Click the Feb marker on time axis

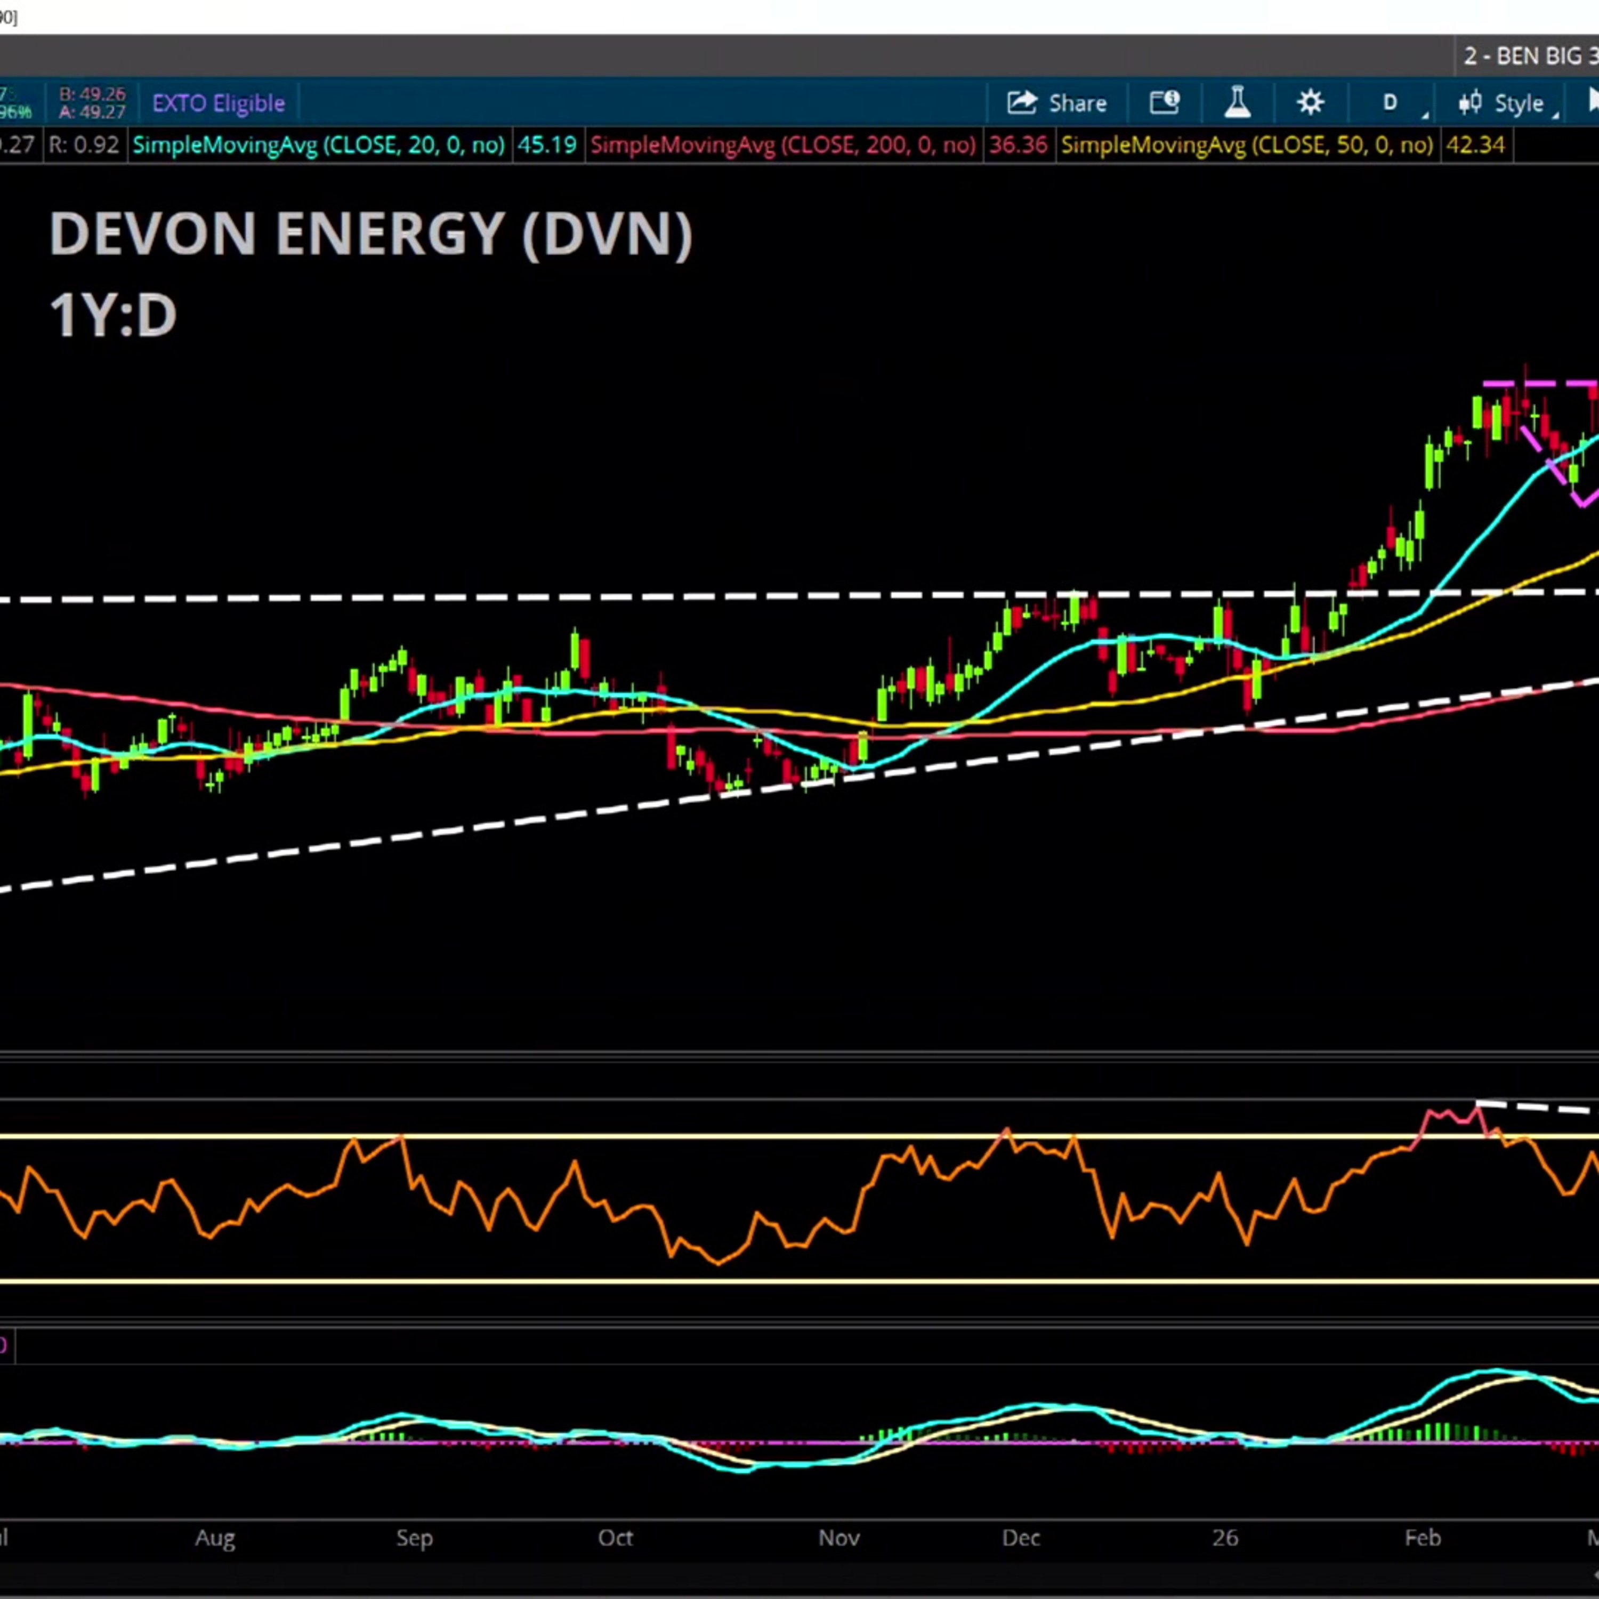(x=1423, y=1538)
